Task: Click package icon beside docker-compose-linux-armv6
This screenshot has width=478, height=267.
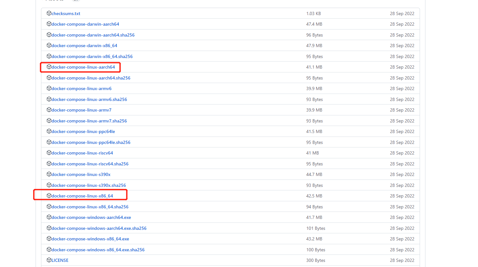Action: pyautogui.click(x=49, y=88)
